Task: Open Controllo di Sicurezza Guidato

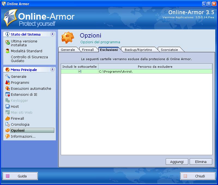Action: coord(29,59)
